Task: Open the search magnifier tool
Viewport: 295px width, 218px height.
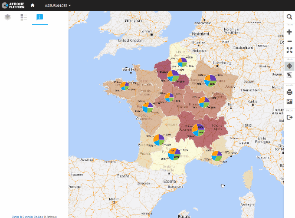Action: pyautogui.click(x=289, y=17)
